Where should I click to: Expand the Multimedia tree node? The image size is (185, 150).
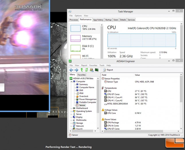point(71,120)
